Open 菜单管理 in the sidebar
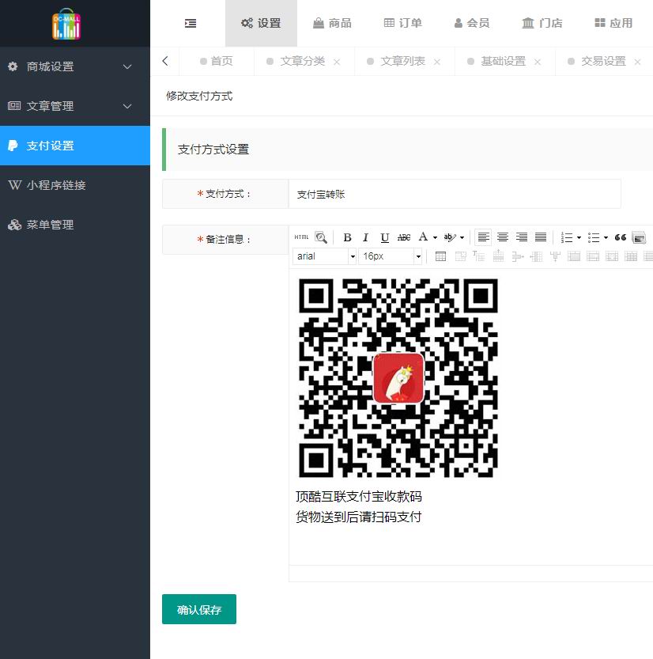The height and width of the screenshot is (659, 653). pos(75,225)
